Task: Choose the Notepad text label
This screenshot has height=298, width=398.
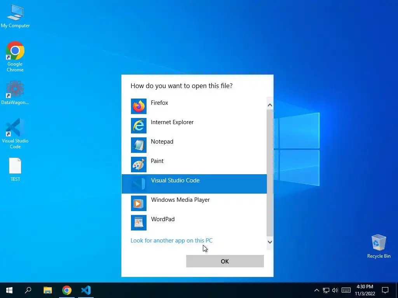Action: point(162,142)
